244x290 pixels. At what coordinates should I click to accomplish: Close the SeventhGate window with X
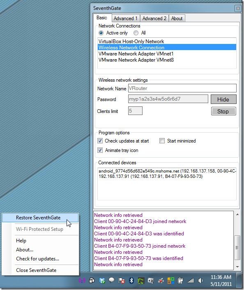pos(238,8)
